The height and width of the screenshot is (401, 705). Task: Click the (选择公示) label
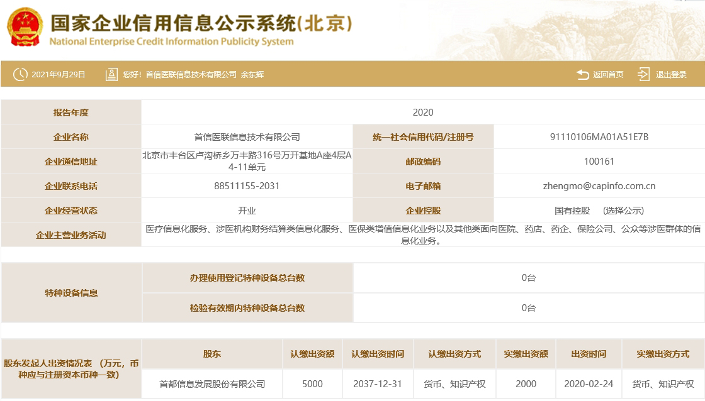(624, 211)
